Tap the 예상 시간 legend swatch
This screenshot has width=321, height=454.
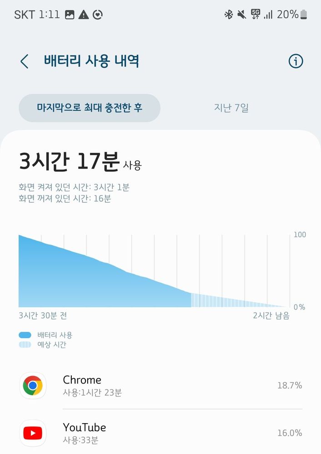click(25, 344)
